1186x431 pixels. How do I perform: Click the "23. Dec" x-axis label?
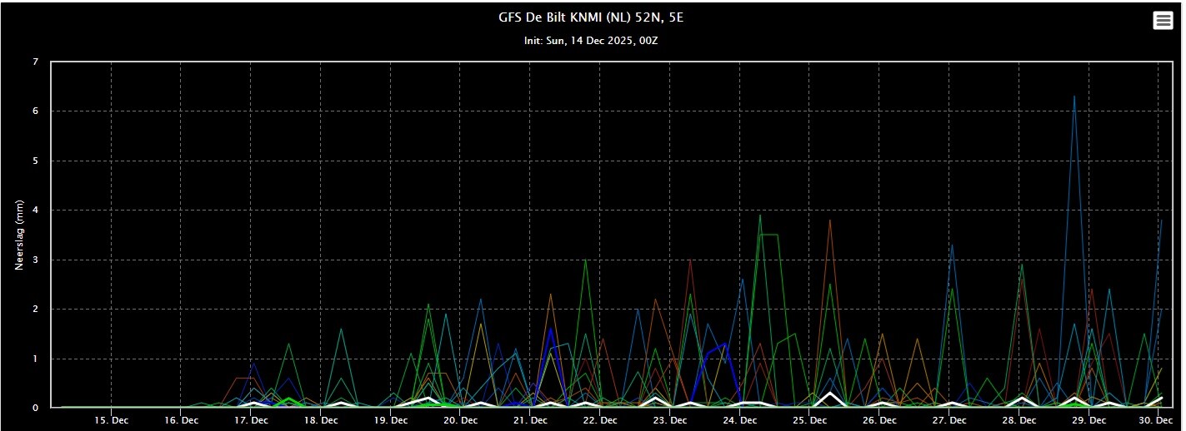click(x=670, y=422)
